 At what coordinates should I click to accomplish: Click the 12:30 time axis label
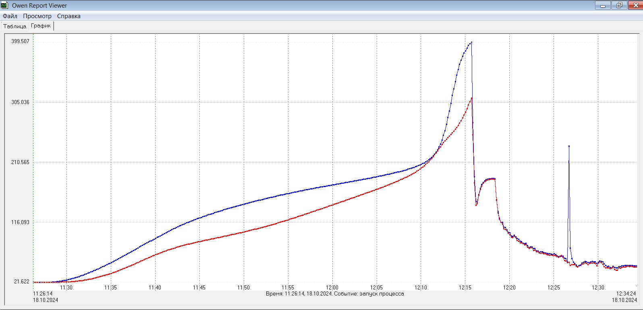(598, 287)
